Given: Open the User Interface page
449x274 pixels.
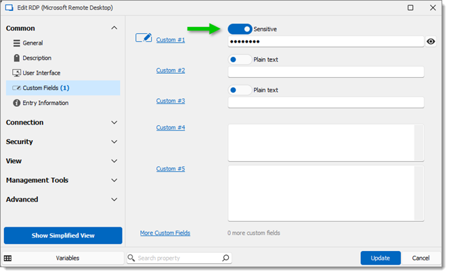Looking at the screenshot, I should tap(63, 73).
